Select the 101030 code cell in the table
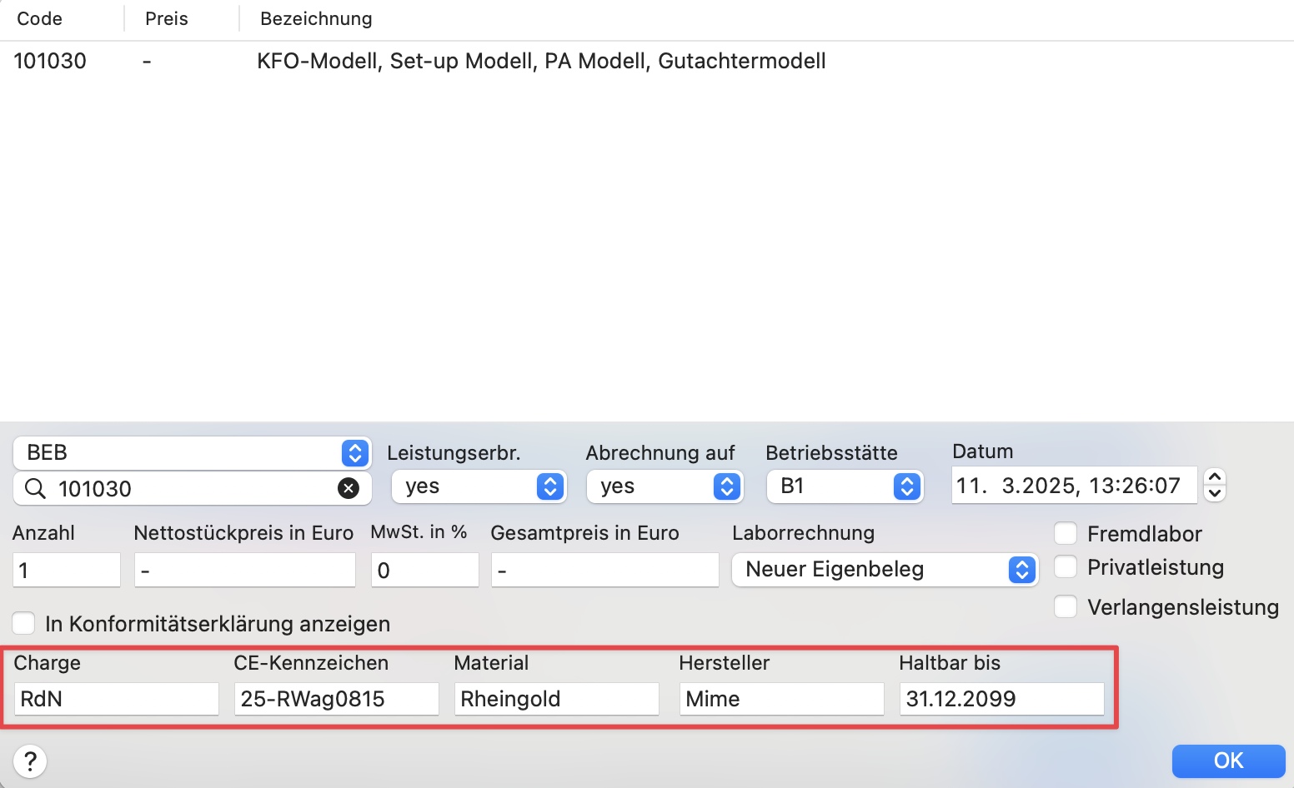Image resolution: width=1294 pixels, height=788 pixels. point(50,61)
